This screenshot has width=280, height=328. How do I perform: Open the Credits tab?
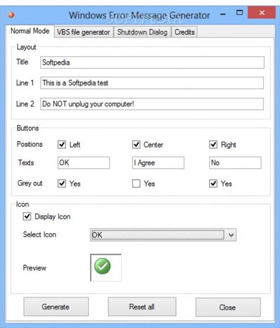(184, 32)
